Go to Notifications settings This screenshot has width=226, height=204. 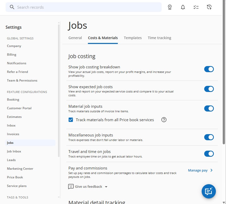pyautogui.click(x=16, y=63)
